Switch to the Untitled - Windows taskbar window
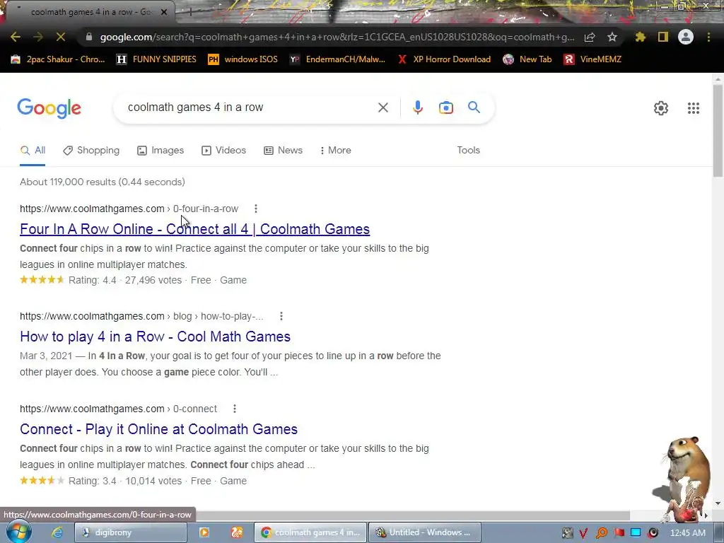724x543 pixels. pyautogui.click(x=425, y=532)
